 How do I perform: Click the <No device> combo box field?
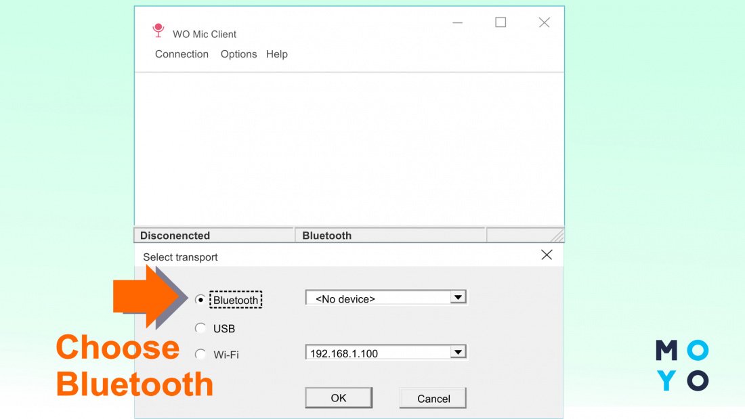pyautogui.click(x=378, y=298)
